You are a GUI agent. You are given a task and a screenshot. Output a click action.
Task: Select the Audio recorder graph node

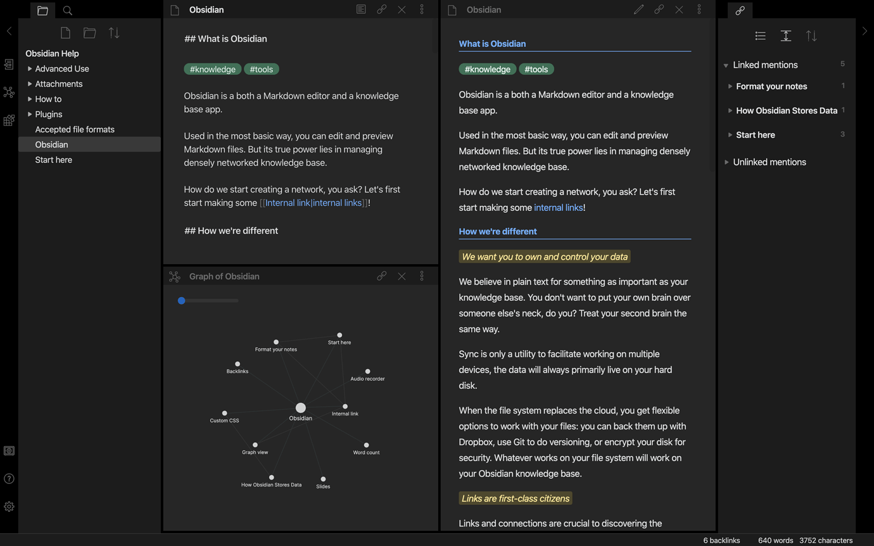[367, 372]
